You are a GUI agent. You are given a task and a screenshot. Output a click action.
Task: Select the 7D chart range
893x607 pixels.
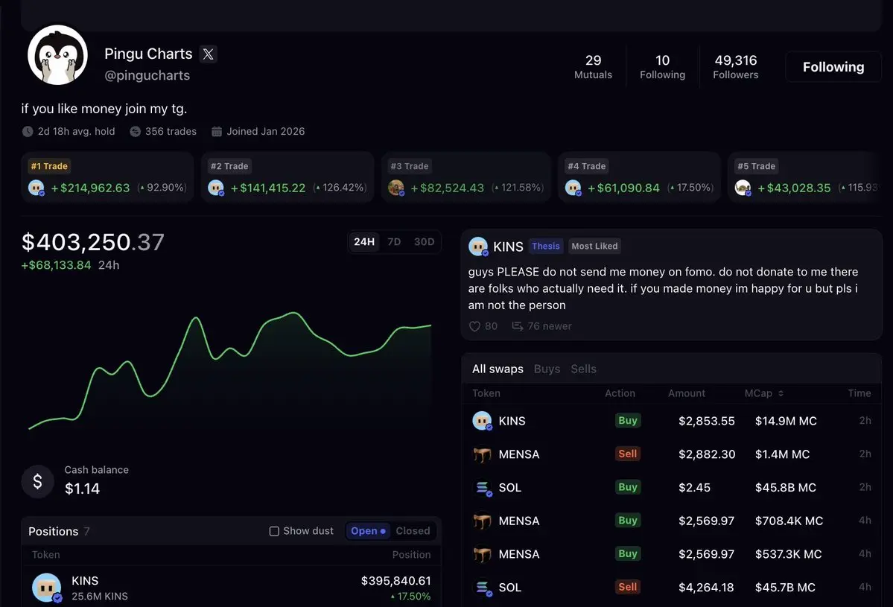pyautogui.click(x=394, y=241)
